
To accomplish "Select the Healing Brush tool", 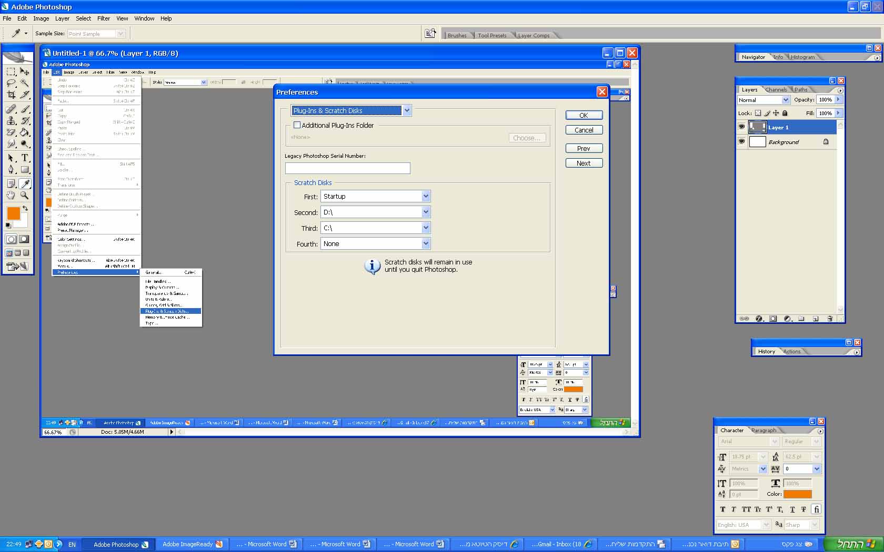I will pos(11,109).
